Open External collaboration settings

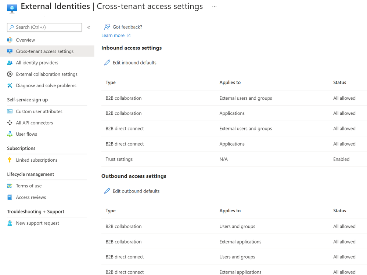coord(47,74)
